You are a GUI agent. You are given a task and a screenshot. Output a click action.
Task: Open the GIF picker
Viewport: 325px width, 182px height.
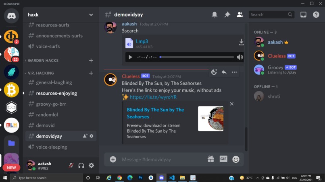223,159
